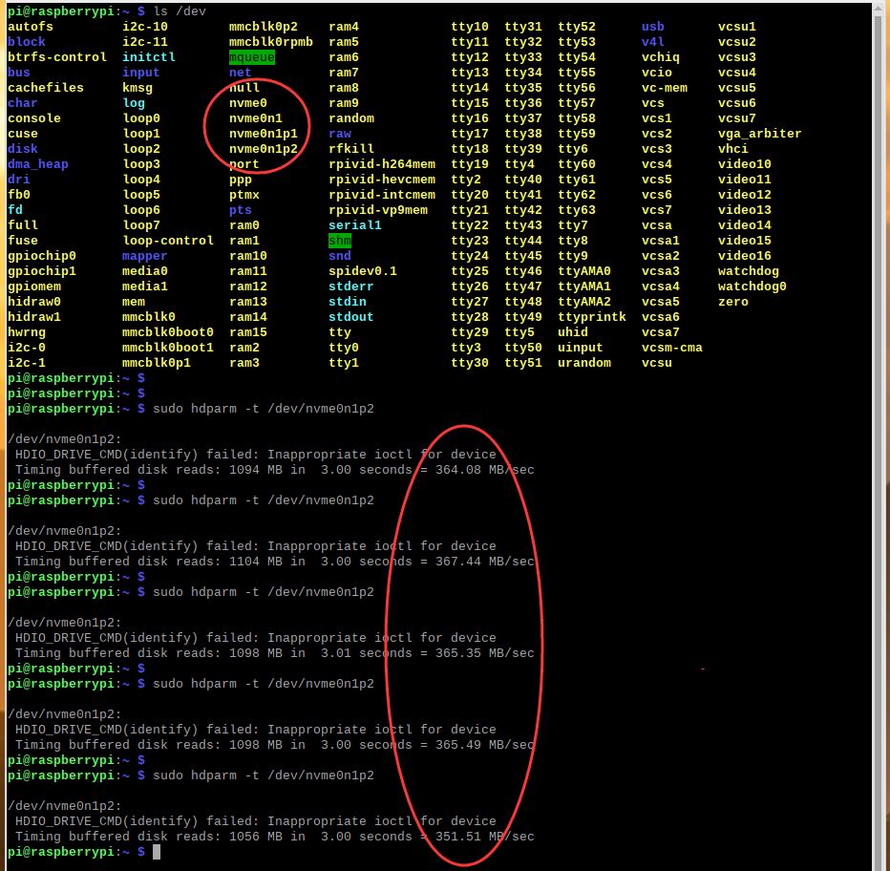The width and height of the screenshot is (890, 871).
Task: Click the watchdog0 device entry
Action: tap(752, 287)
